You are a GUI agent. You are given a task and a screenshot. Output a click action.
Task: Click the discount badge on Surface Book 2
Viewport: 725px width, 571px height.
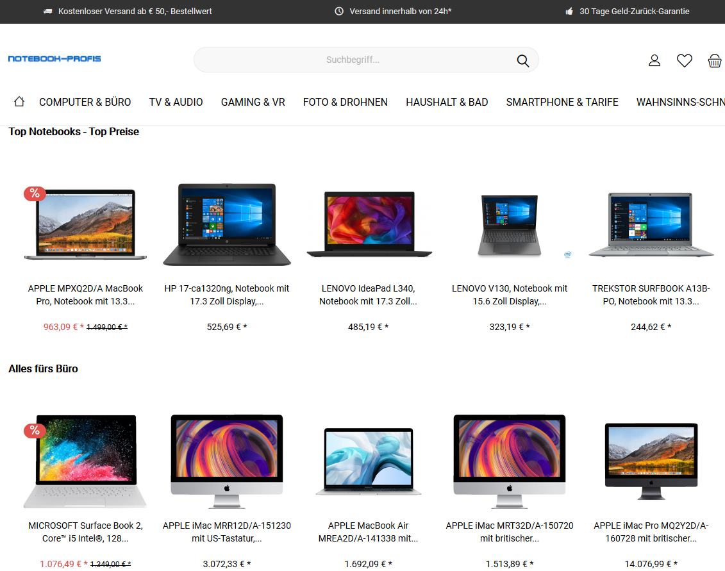tap(35, 431)
